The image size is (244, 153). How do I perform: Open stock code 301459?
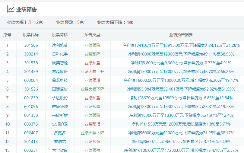31,72
